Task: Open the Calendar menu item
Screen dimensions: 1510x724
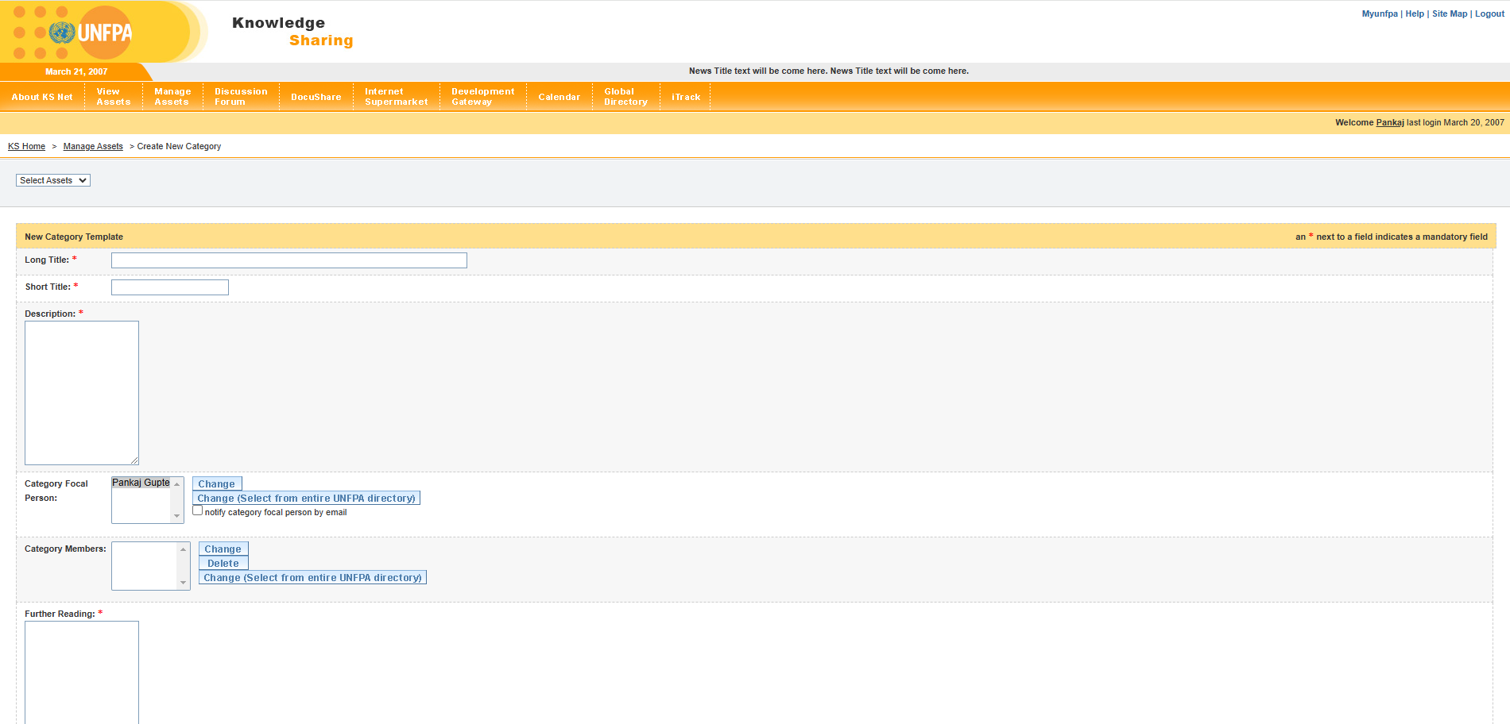Action: point(559,97)
